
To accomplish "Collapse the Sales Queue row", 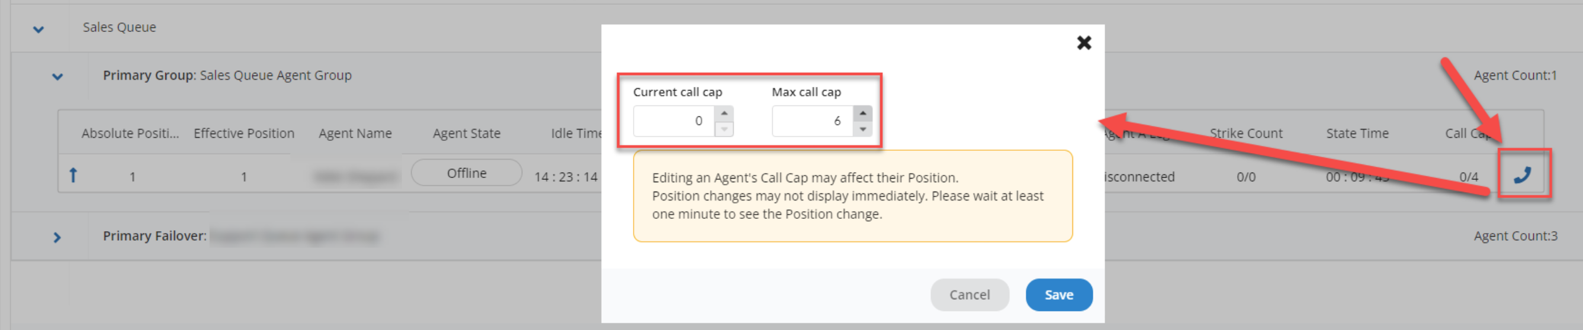I will 38,29.
